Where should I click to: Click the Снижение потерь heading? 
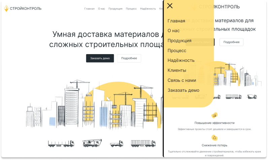coord(214,145)
